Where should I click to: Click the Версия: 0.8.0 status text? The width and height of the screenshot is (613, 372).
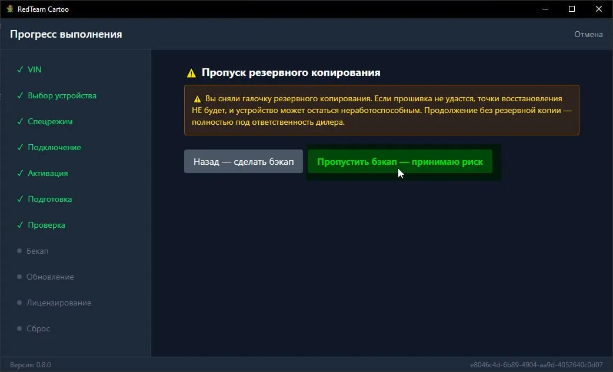pyautogui.click(x=31, y=364)
